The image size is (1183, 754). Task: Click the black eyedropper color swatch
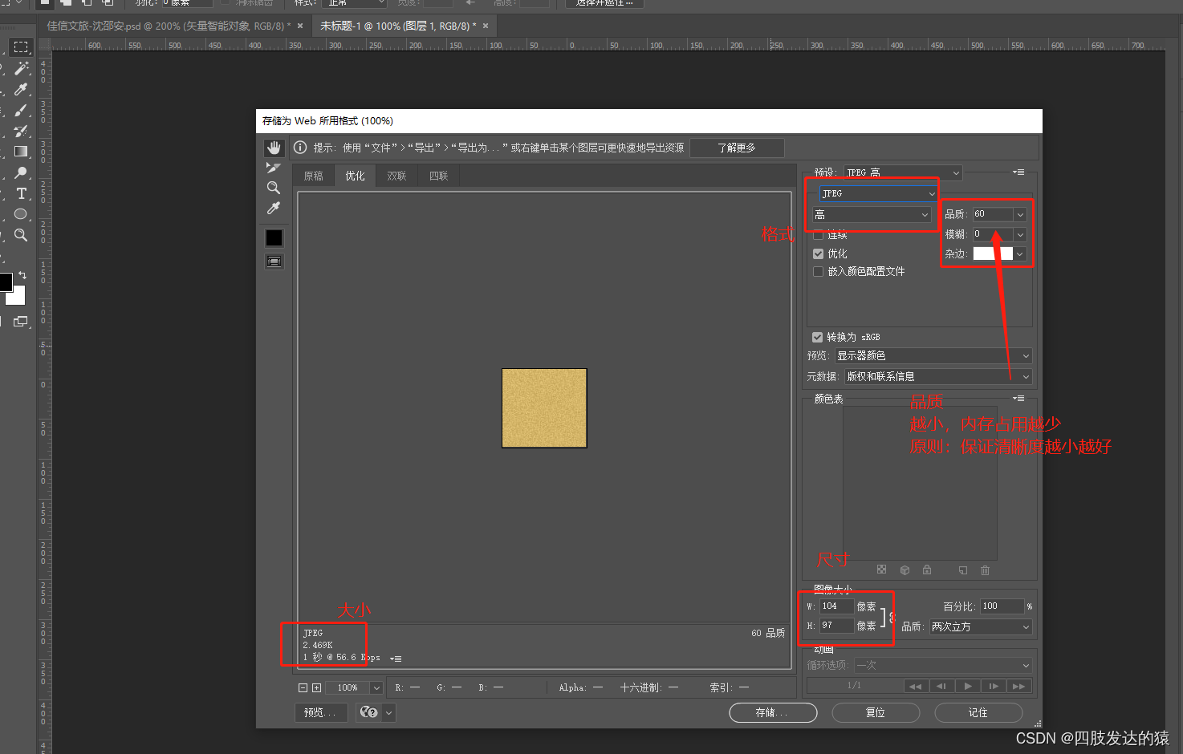(274, 238)
